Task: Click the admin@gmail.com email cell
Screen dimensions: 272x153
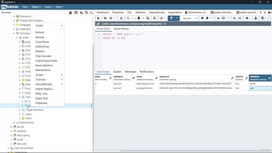Action: coord(147,84)
